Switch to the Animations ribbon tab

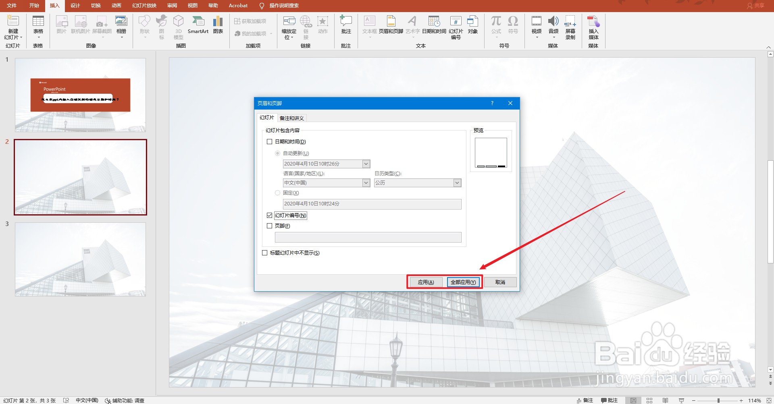coord(117,6)
